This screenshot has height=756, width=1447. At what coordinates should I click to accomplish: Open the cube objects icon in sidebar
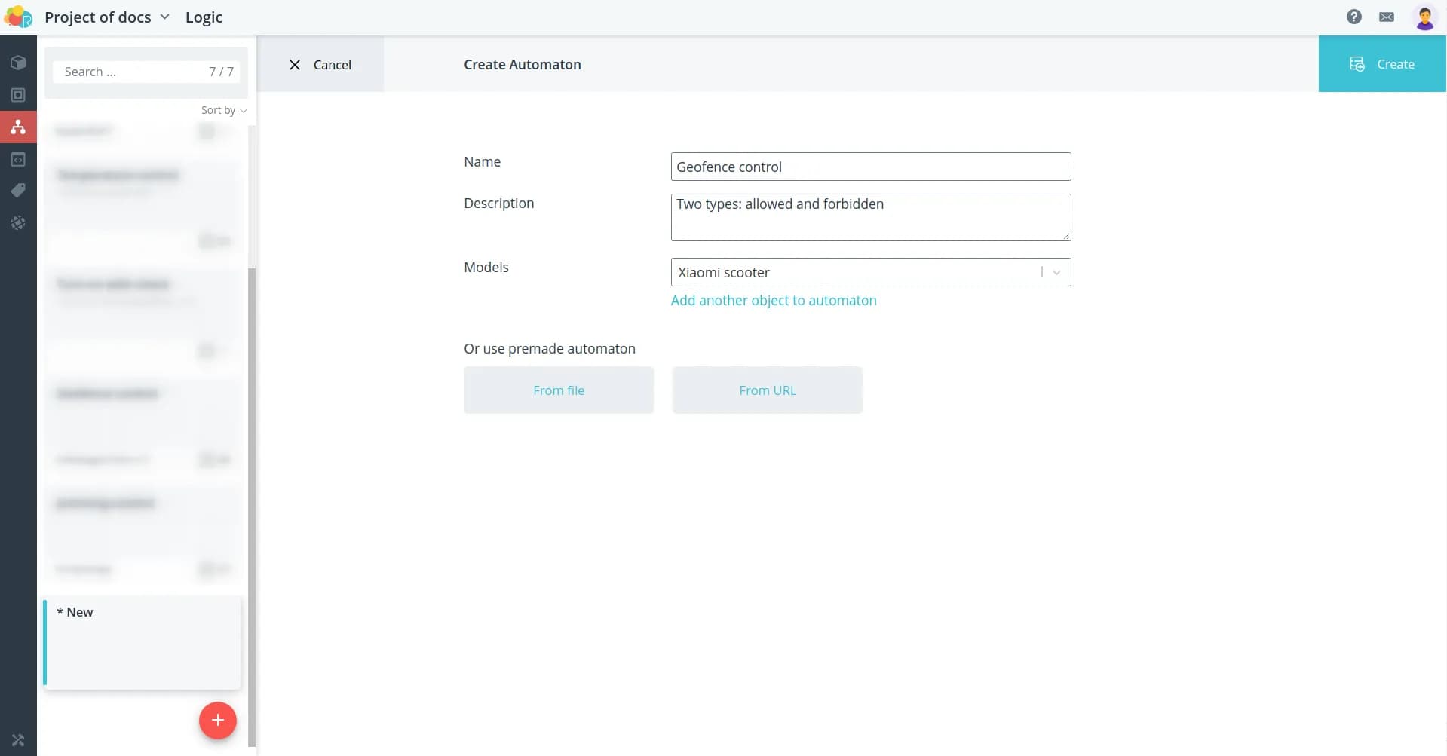[18, 63]
